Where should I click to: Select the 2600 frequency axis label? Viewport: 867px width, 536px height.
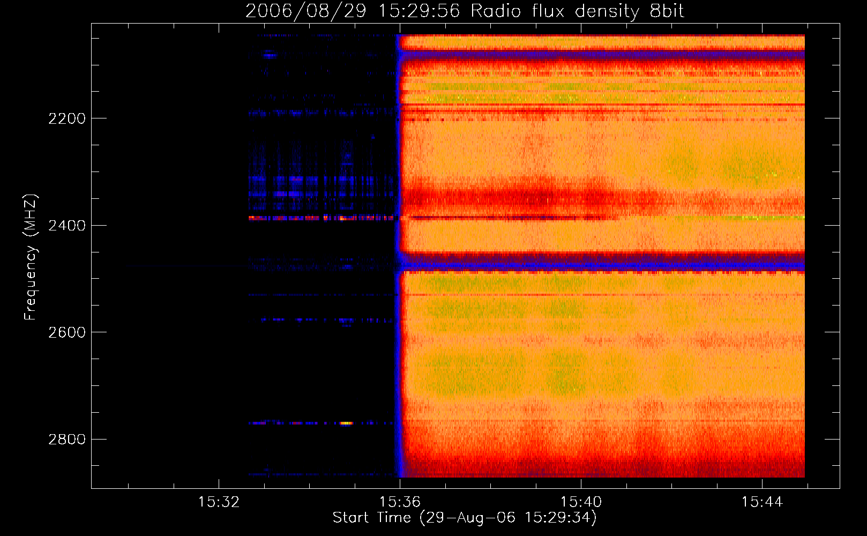67,332
